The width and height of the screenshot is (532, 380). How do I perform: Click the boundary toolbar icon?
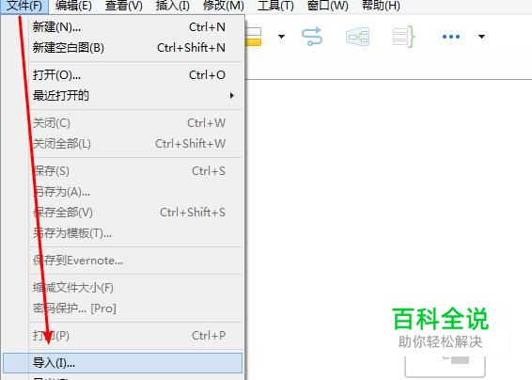[x=357, y=37]
